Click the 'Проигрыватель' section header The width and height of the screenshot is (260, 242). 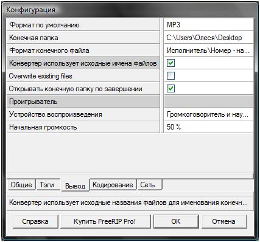click(83, 102)
